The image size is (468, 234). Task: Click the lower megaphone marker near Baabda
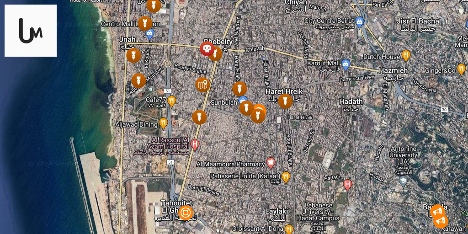point(441,222)
